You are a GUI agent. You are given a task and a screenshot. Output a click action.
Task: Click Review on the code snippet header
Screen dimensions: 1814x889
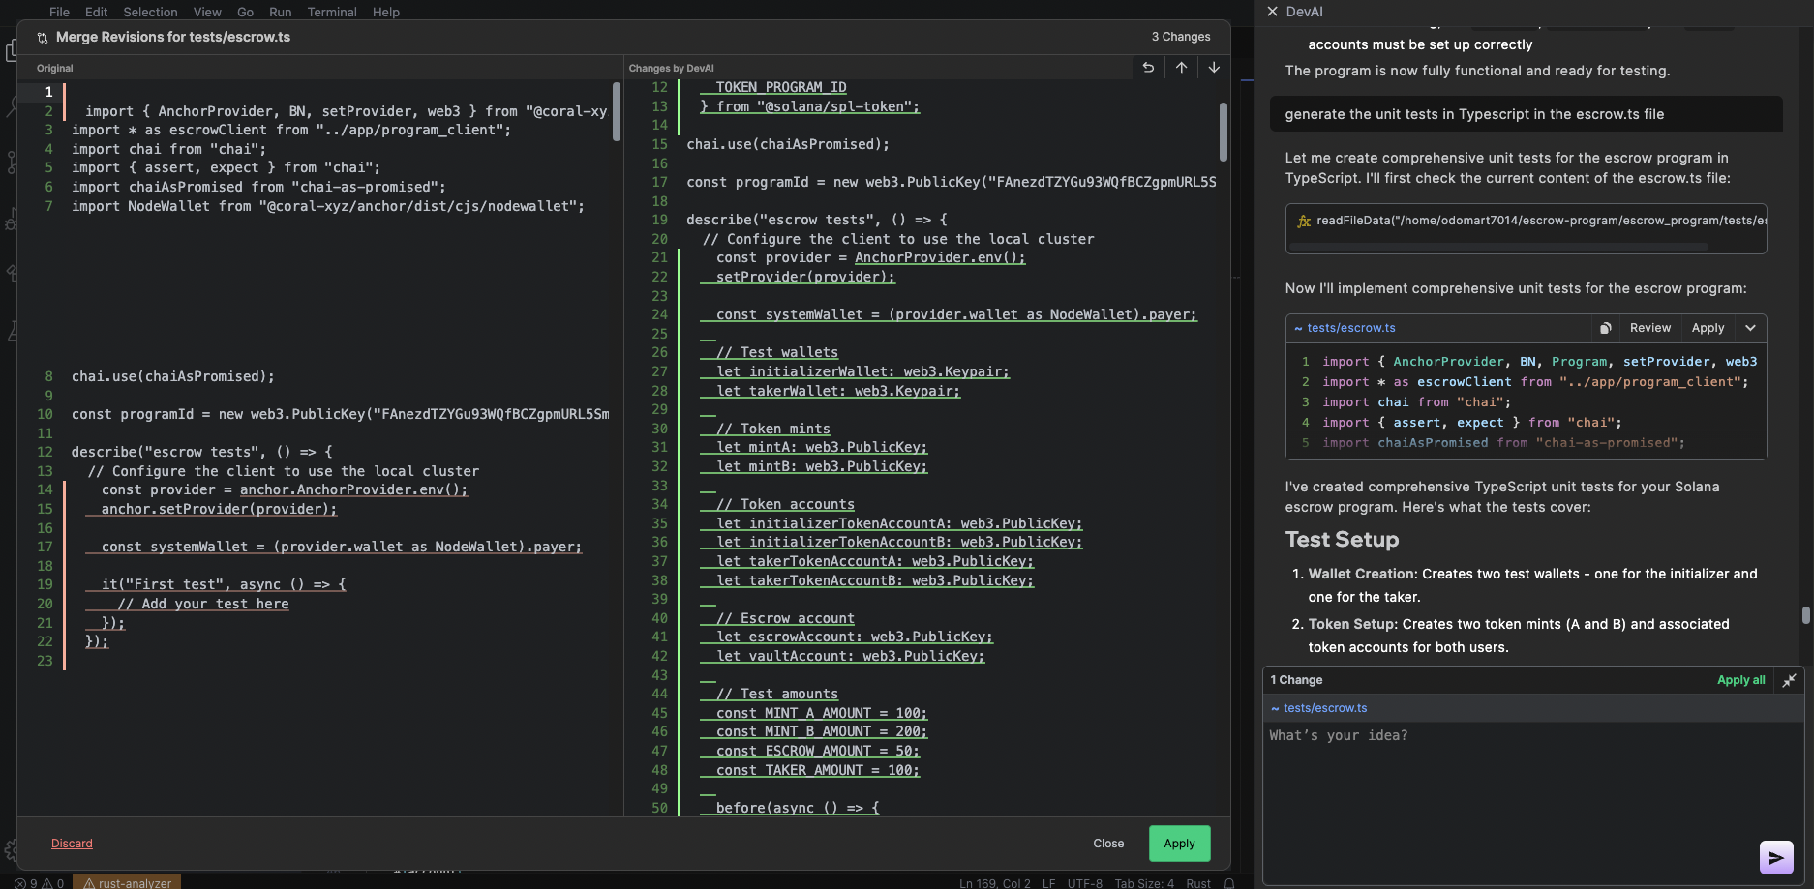click(x=1649, y=328)
